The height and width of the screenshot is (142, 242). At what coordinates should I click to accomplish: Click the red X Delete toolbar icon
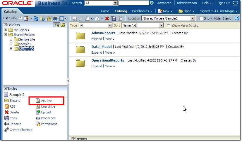[107, 18]
